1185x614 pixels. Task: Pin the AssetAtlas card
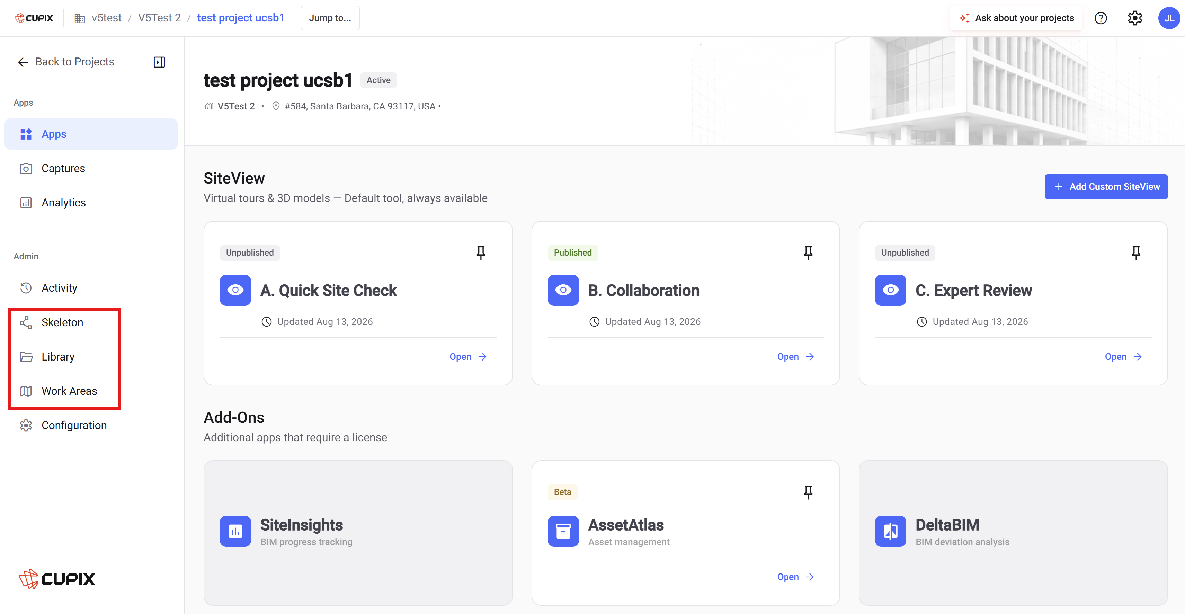(808, 492)
